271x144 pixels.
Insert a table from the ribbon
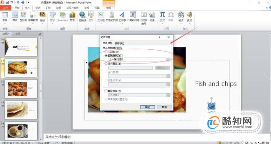pos(5,18)
